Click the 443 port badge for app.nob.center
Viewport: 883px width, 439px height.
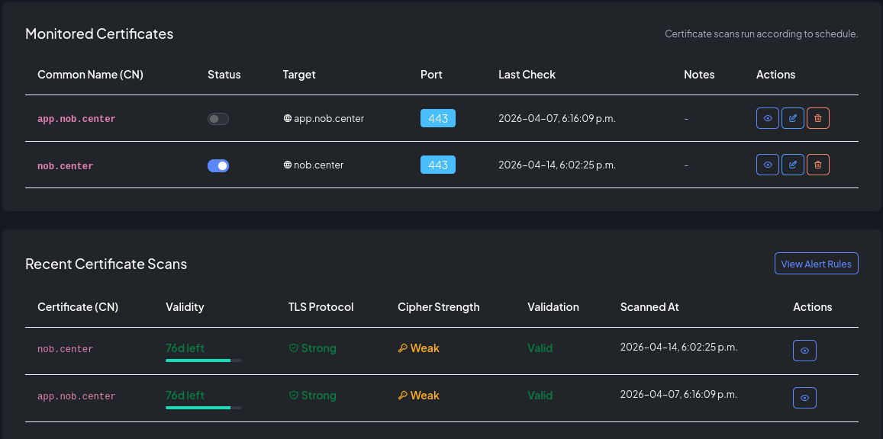click(x=438, y=119)
